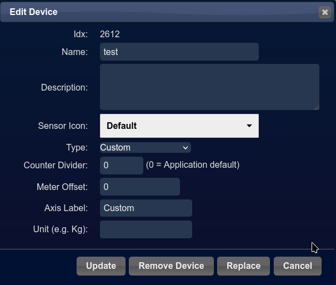Click the 'Unit (e.g. Kg):' label
This screenshot has width=336, height=285.
pyautogui.click(x=60, y=229)
